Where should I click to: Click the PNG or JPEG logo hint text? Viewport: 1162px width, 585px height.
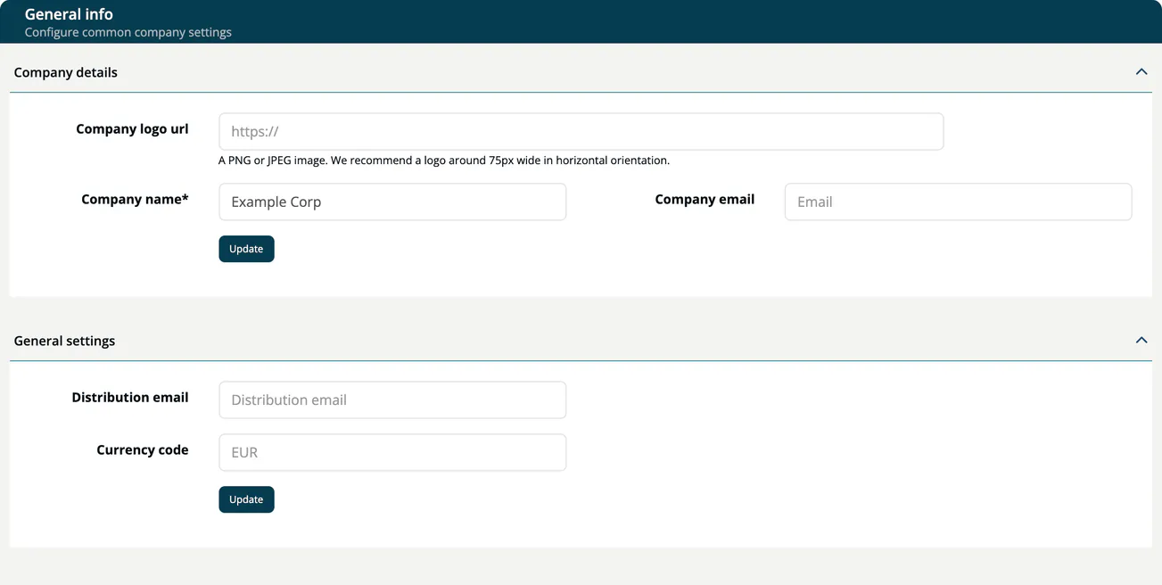(x=444, y=161)
